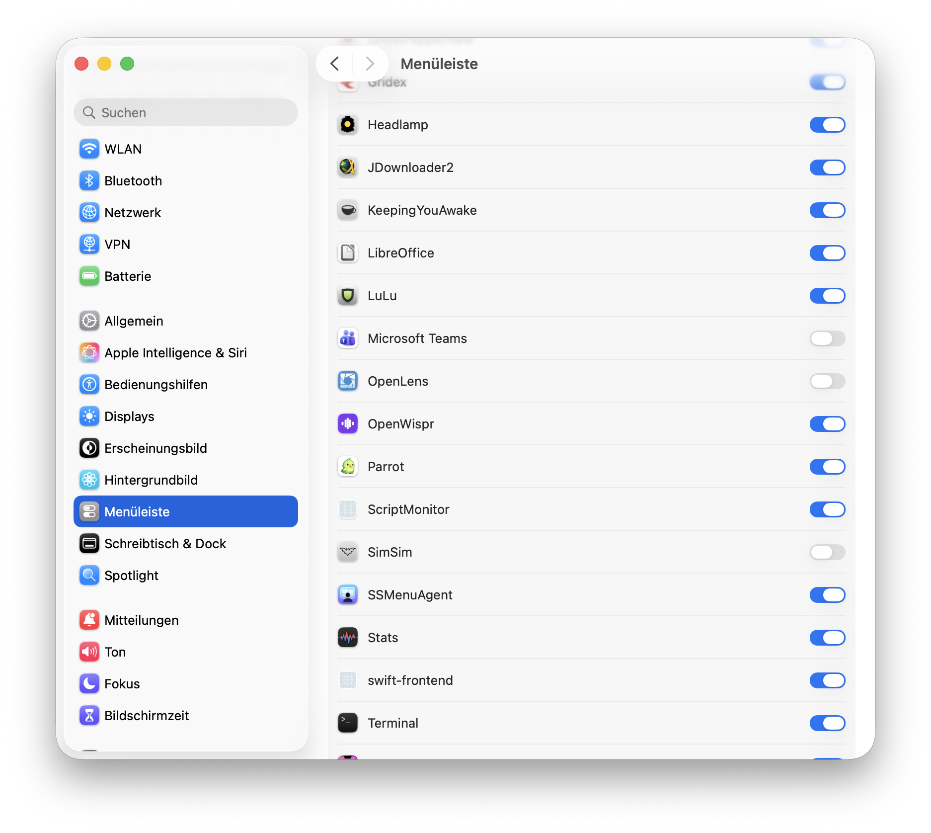931x833 pixels.
Task: Disable the swift-frontend toggle
Action: click(x=828, y=680)
